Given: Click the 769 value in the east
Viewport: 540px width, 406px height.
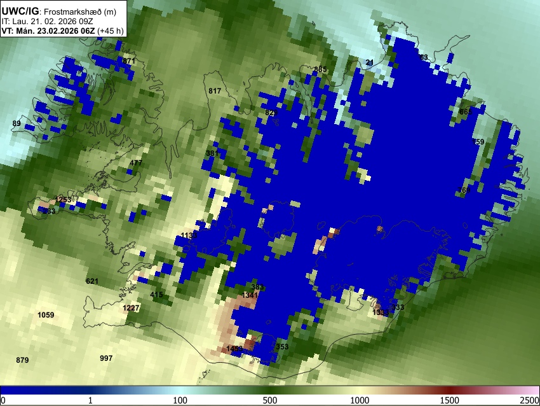Looking at the screenshot, I should pyautogui.click(x=464, y=190).
